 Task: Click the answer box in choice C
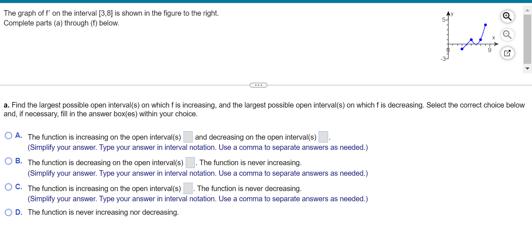(x=188, y=188)
